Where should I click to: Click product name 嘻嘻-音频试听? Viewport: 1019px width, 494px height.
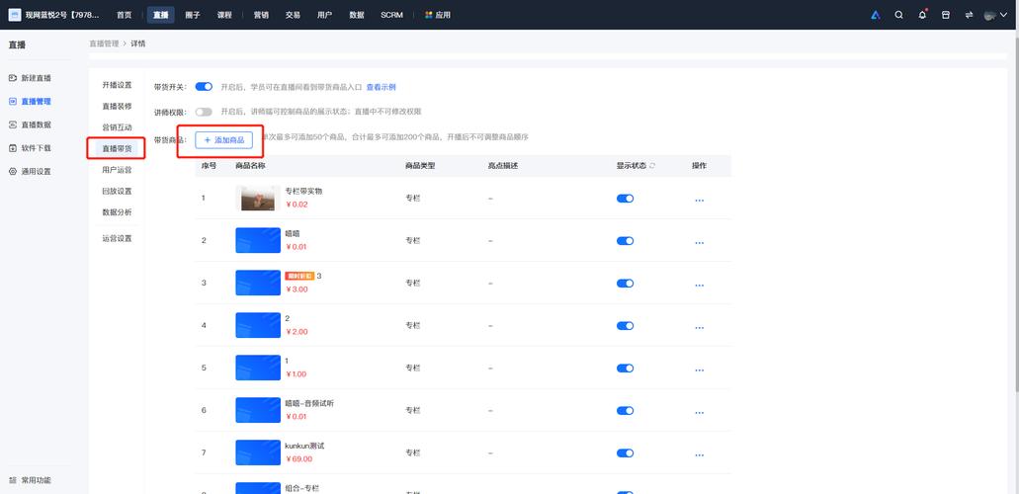point(309,404)
